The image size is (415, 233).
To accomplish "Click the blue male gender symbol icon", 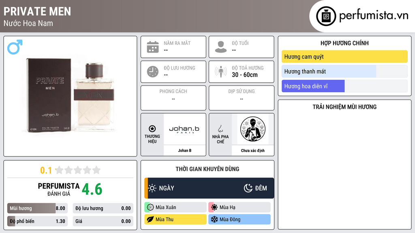I will 15,47.
